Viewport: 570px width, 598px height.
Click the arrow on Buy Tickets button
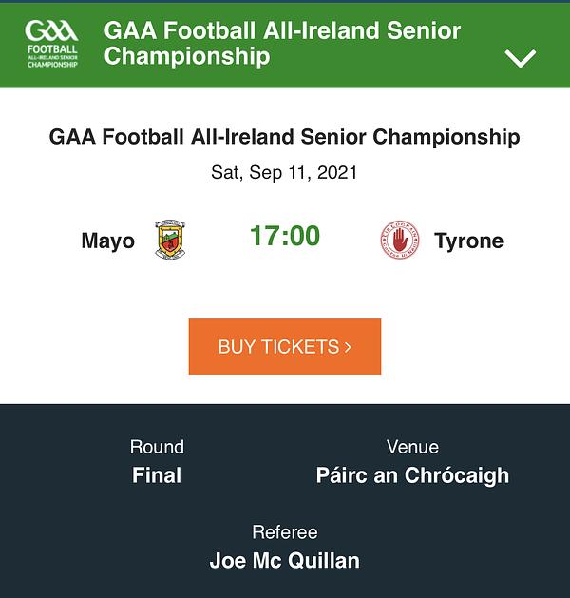(x=348, y=347)
